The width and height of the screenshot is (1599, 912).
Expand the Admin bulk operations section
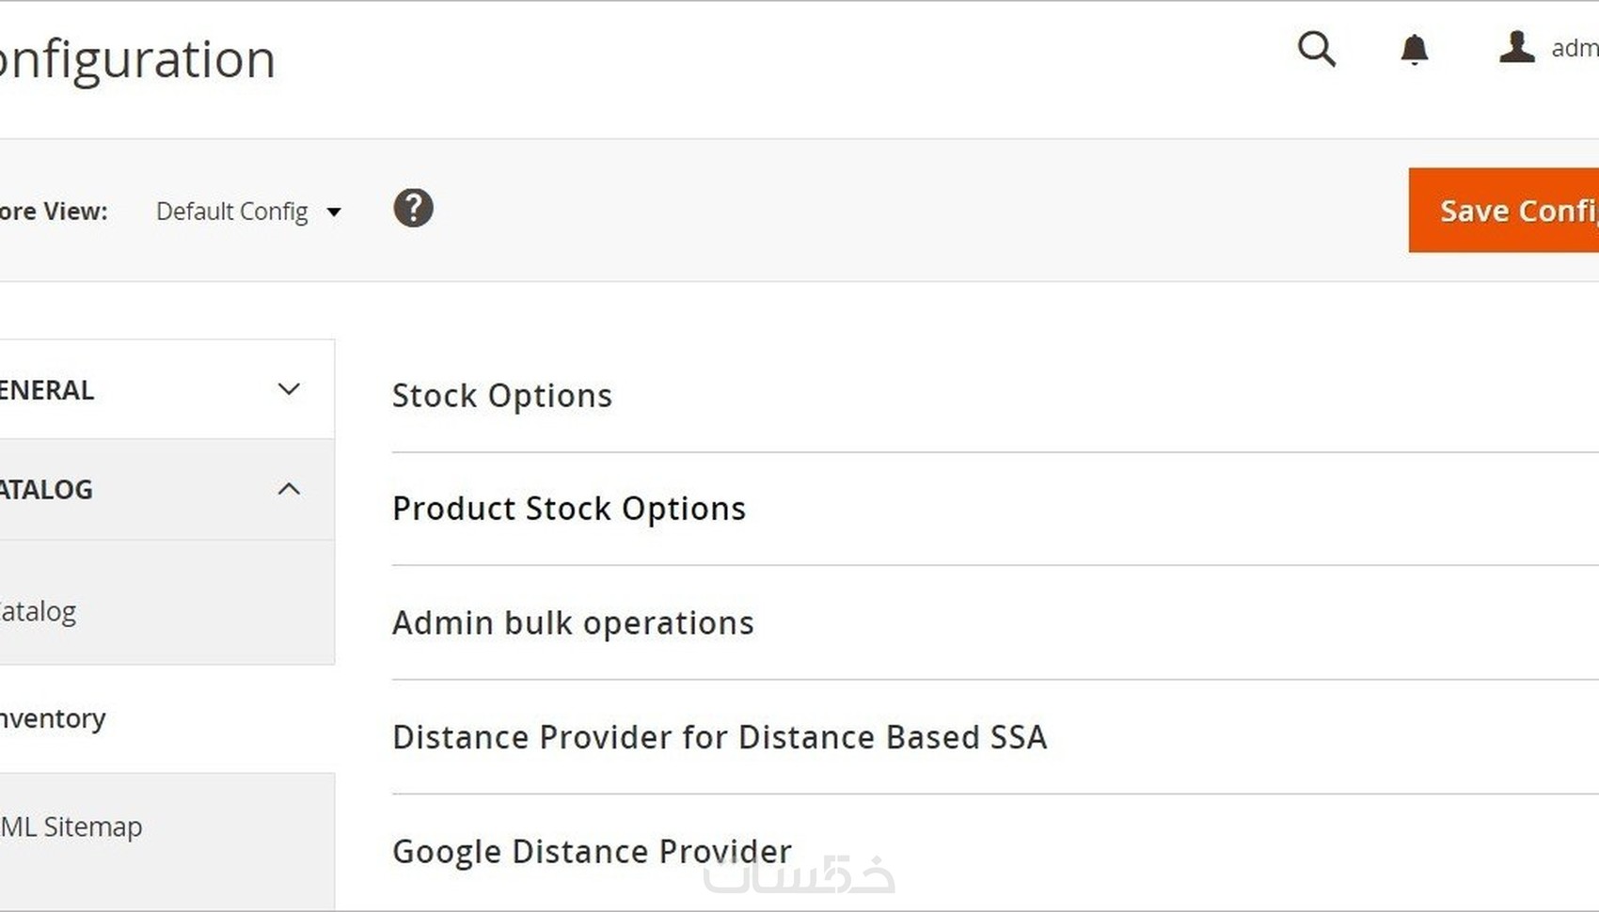pyautogui.click(x=573, y=623)
